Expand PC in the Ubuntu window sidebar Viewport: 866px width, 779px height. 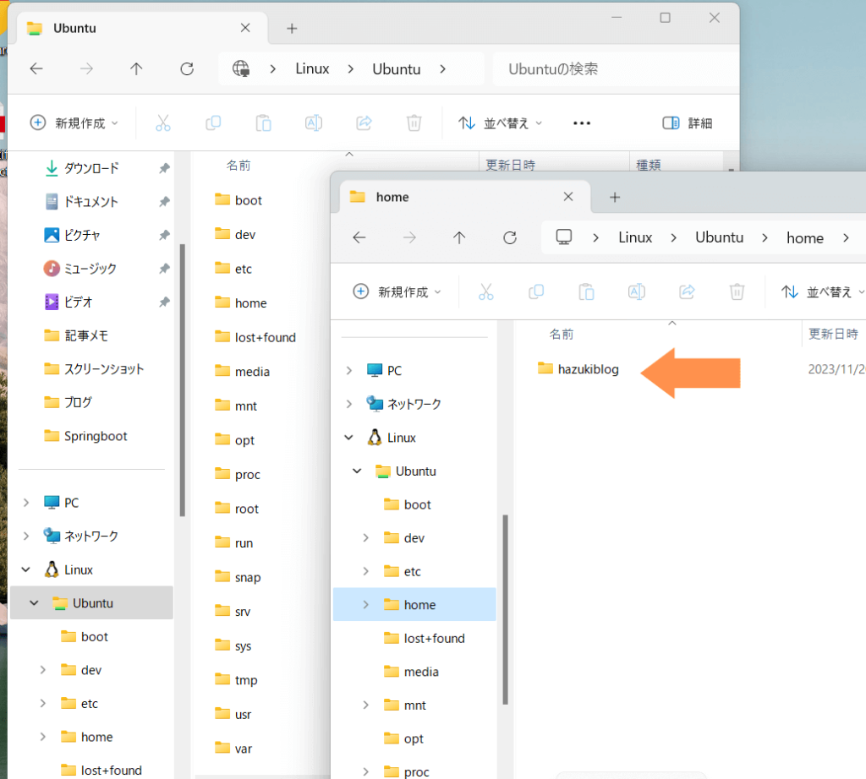click(26, 503)
